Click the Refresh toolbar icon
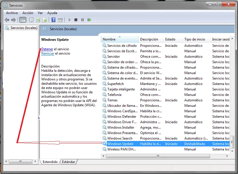 pyautogui.click(x=38, y=20)
